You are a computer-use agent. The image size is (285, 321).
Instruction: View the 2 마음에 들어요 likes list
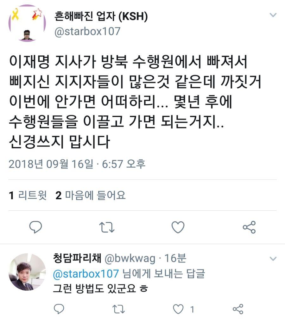pyautogui.click(x=91, y=195)
